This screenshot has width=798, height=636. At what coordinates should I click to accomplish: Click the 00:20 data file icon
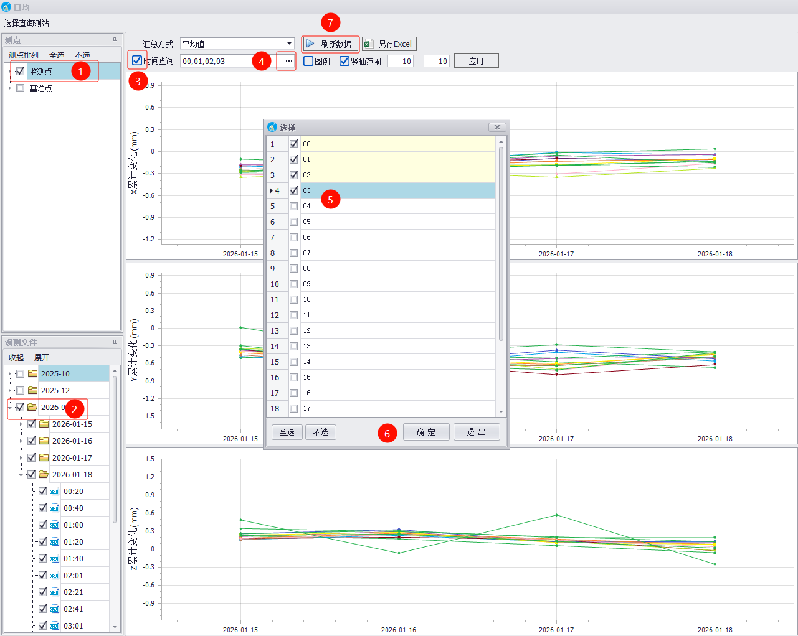pos(54,492)
